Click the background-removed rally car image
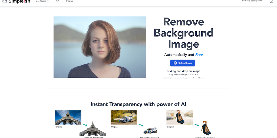This screenshot has width=277, height=138. (x=150, y=131)
